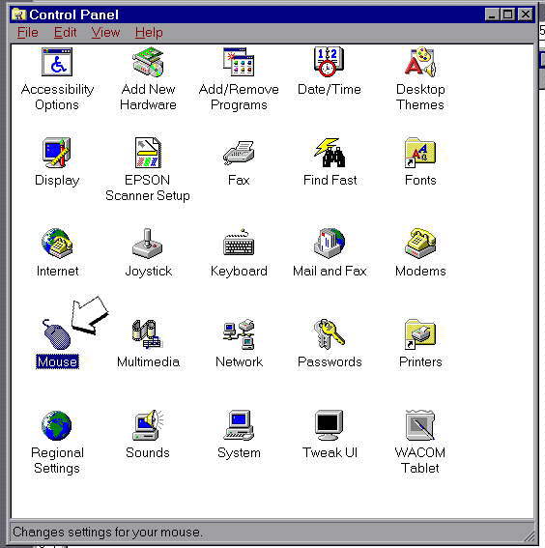Open the Edit menu
Viewport: 545px width, 548px height.
coord(65,33)
